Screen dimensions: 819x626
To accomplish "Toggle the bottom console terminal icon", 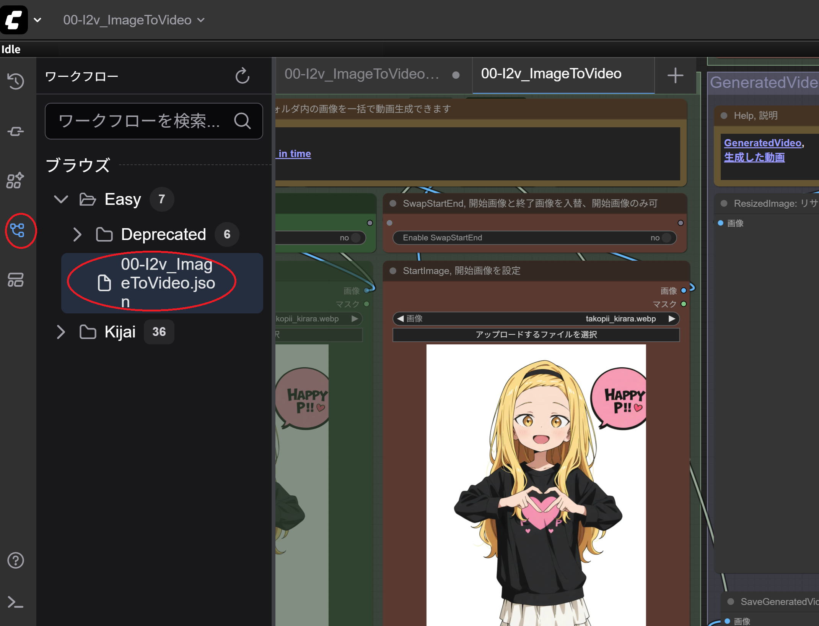I will tap(16, 602).
